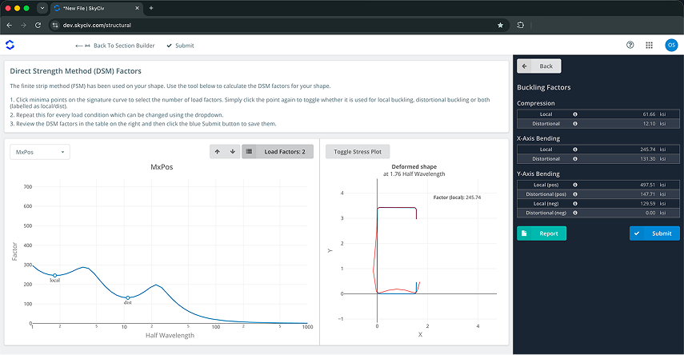Select Compression Distortional value 12.10
This screenshot has height=355, width=684.
(649, 124)
